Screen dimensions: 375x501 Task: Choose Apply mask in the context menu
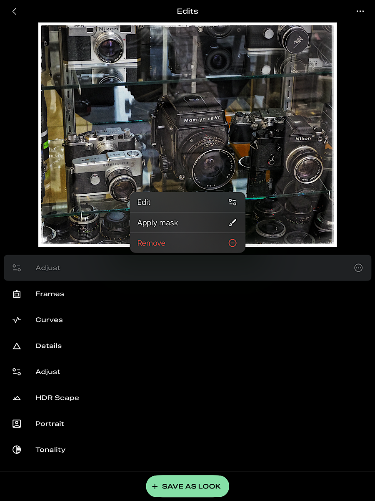pos(187,223)
